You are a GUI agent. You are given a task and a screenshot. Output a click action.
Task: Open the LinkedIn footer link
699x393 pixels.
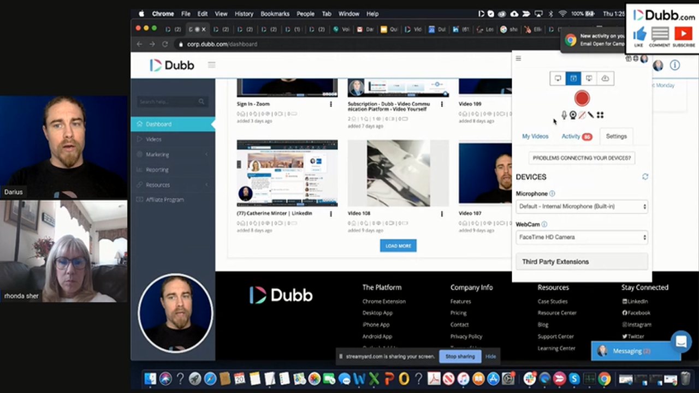[x=635, y=301]
